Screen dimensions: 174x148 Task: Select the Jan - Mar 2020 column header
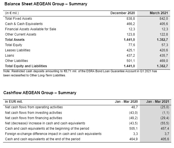(x=126, y=102)
